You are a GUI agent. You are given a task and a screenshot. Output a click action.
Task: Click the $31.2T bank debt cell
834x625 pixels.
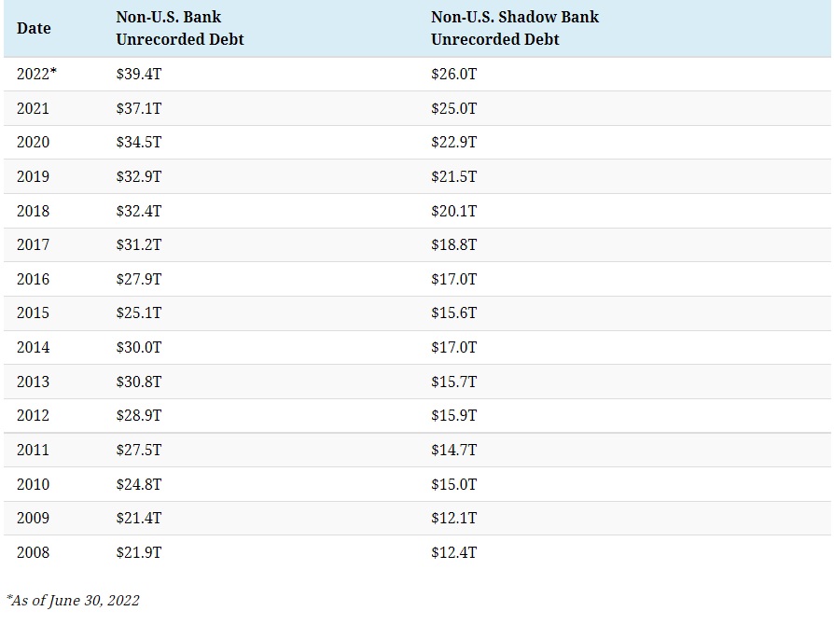coord(138,244)
